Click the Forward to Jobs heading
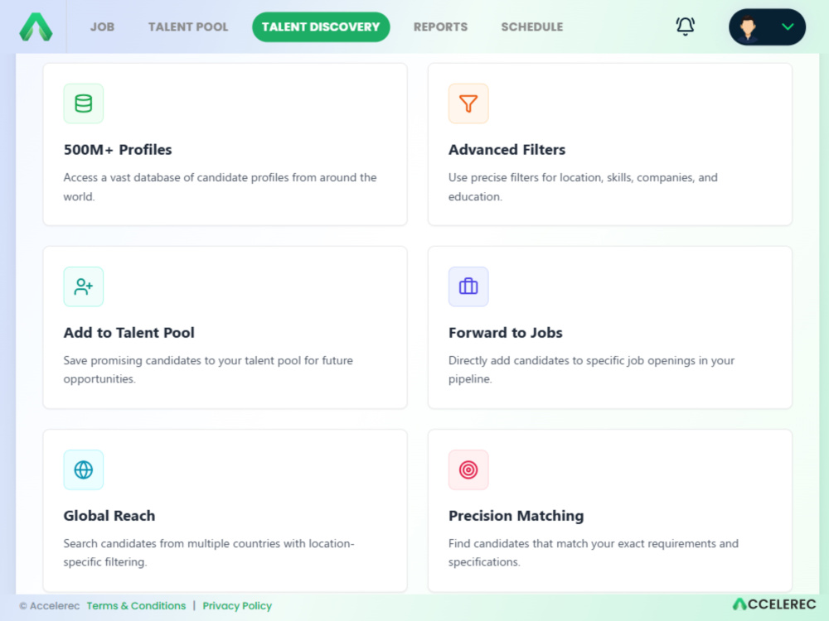The width and height of the screenshot is (829, 621). click(x=506, y=333)
